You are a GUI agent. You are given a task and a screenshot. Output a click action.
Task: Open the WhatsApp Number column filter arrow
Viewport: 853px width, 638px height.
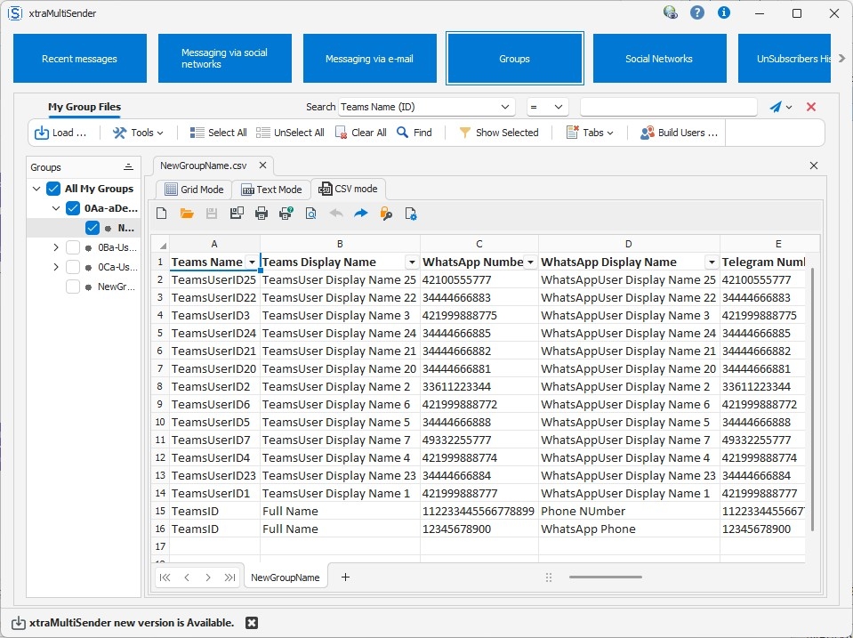pyautogui.click(x=530, y=262)
